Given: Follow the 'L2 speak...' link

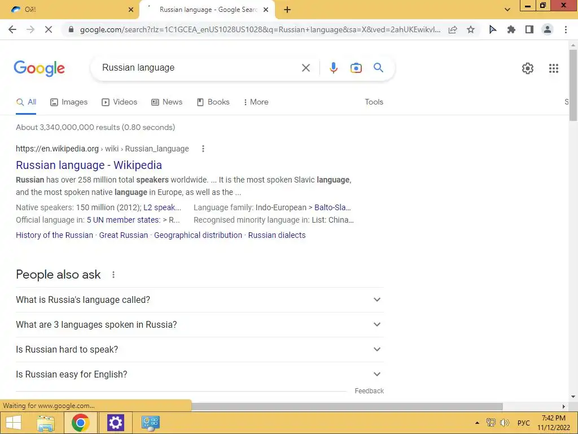Looking at the screenshot, I should [x=162, y=207].
